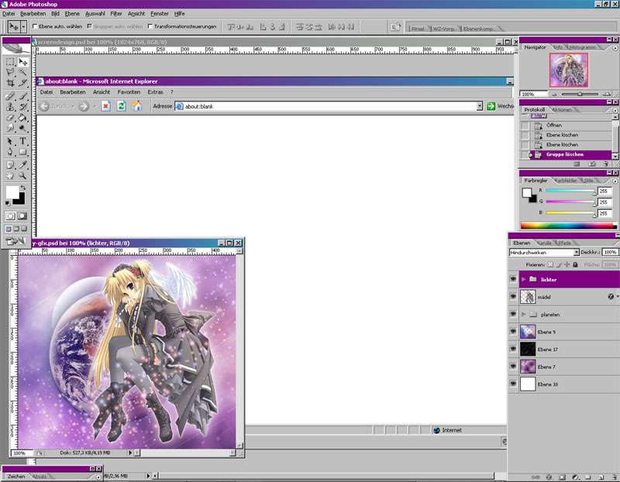
Task: Hide layer 'Ebene 17'
Action: point(513,349)
